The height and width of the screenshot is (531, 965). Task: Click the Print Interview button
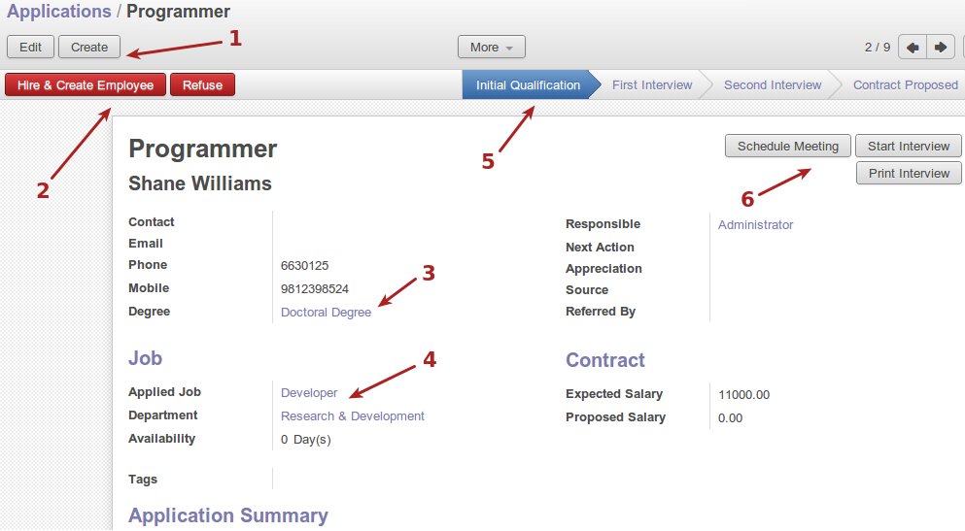pos(909,174)
